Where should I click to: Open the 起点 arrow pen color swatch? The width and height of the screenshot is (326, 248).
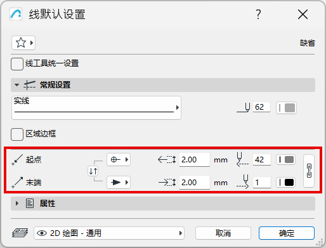click(x=286, y=160)
